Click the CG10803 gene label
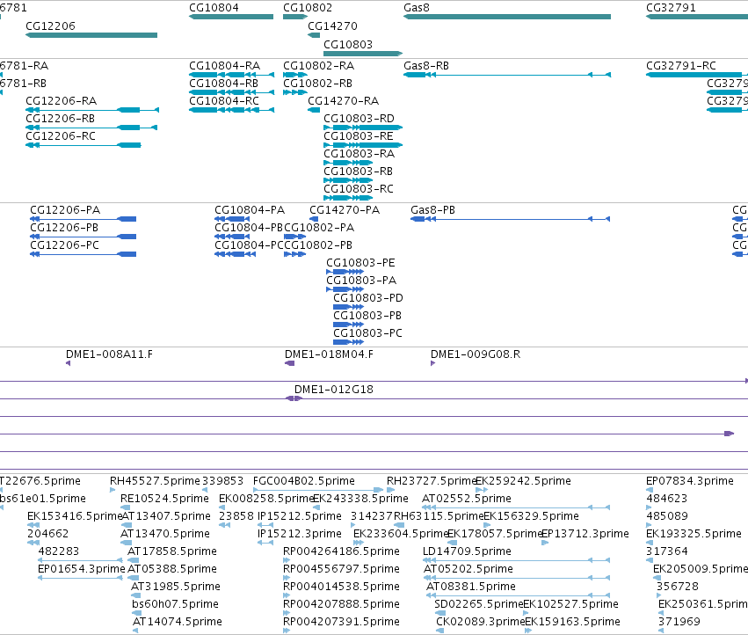748x635 pixels. click(348, 44)
